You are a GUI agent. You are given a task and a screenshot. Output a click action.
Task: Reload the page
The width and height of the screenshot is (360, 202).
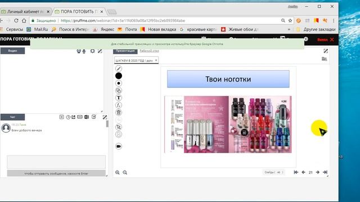tap(16, 21)
